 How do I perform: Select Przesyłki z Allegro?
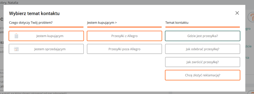[x=124, y=36]
